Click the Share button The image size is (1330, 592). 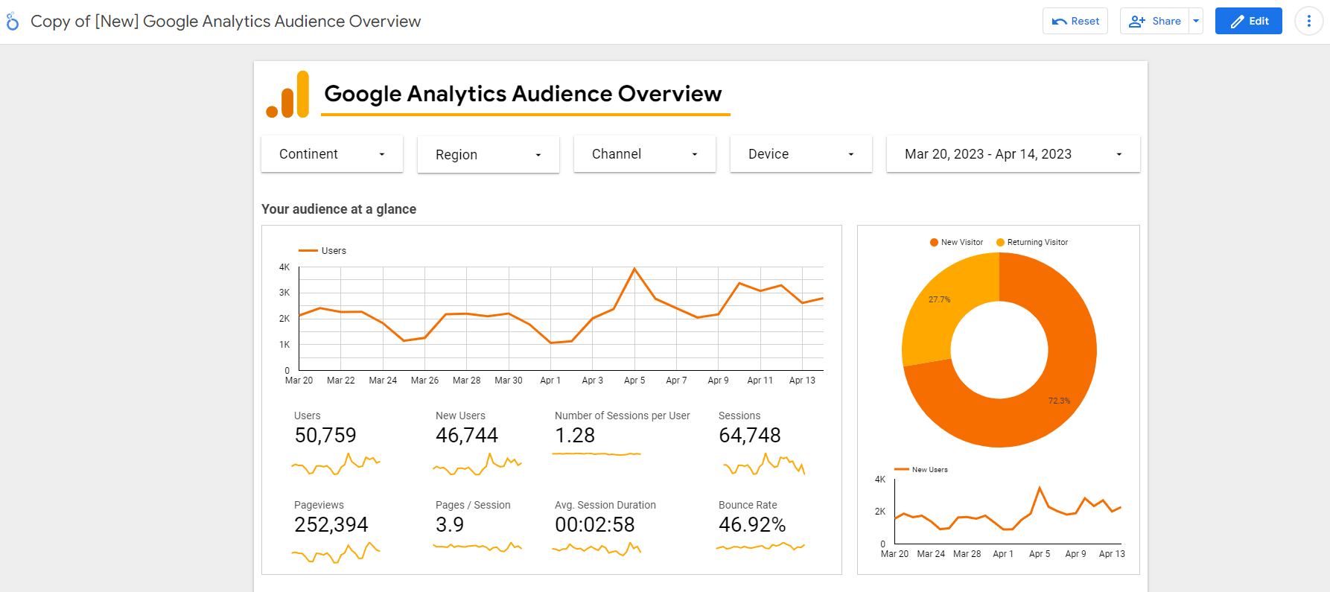point(1154,21)
